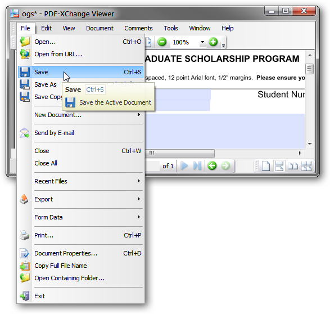Click the vertical scrollbar thumb

tap(309, 69)
